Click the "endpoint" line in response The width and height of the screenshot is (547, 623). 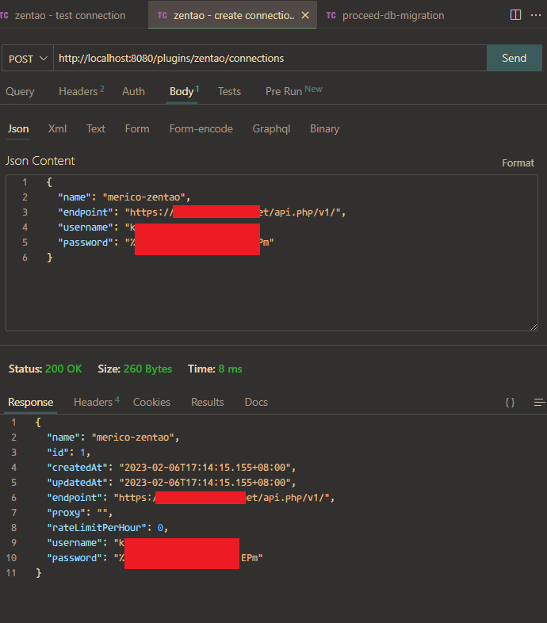[x=191, y=498]
